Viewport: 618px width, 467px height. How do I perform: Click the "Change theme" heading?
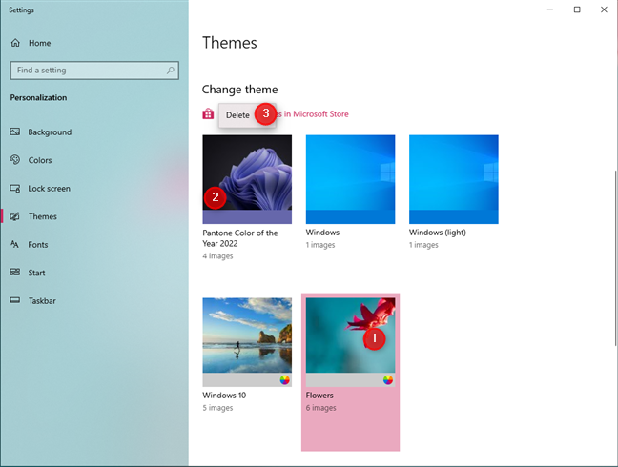(x=239, y=90)
